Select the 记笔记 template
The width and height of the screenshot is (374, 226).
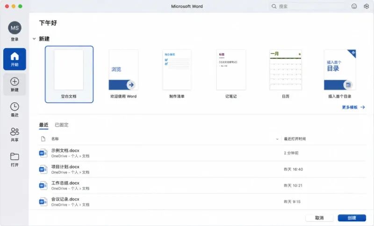(231, 75)
